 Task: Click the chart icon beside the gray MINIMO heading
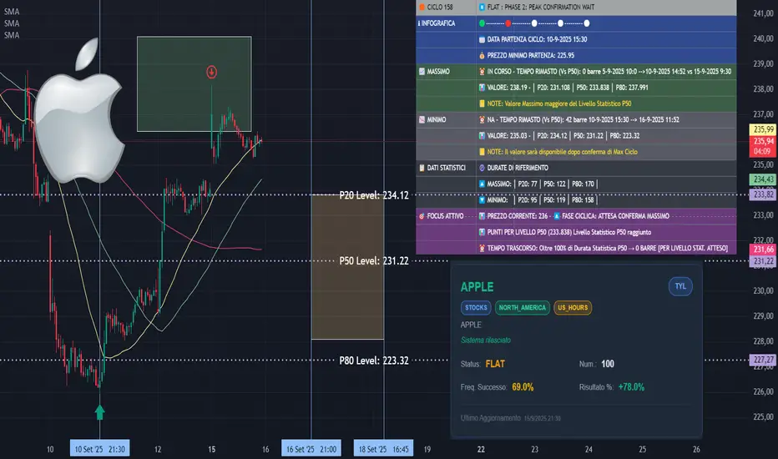[422, 119]
